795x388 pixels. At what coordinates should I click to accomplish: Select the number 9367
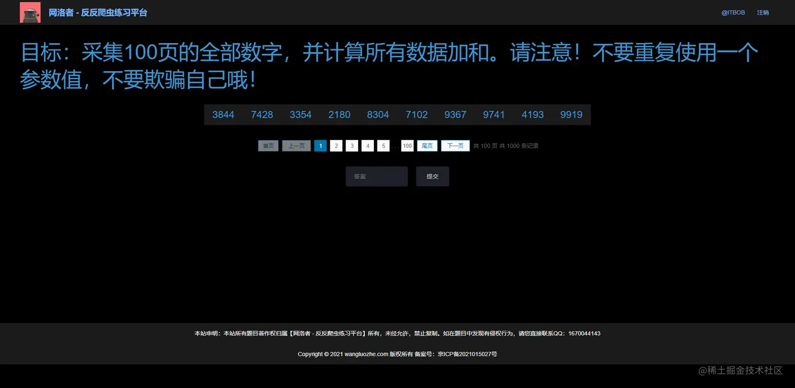(x=455, y=115)
